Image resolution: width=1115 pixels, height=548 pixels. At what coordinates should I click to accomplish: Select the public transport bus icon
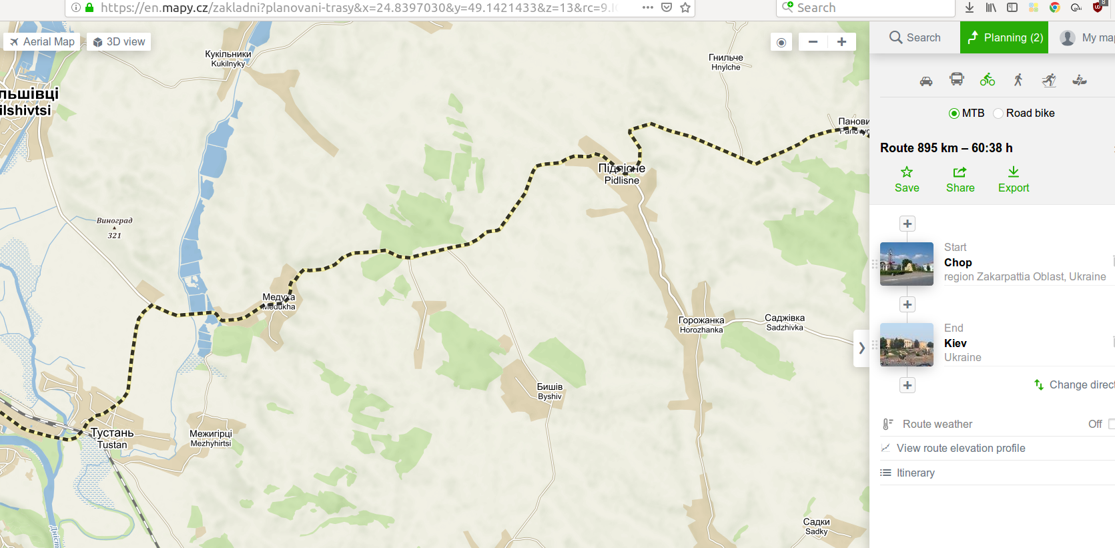click(x=957, y=80)
